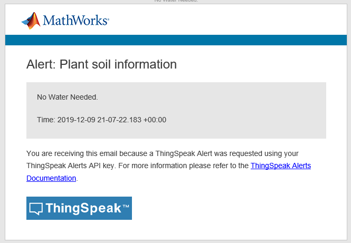Open the ThingSpeak Alerts Documentation link
Viewport: 351px width, 243px height.
[280, 166]
